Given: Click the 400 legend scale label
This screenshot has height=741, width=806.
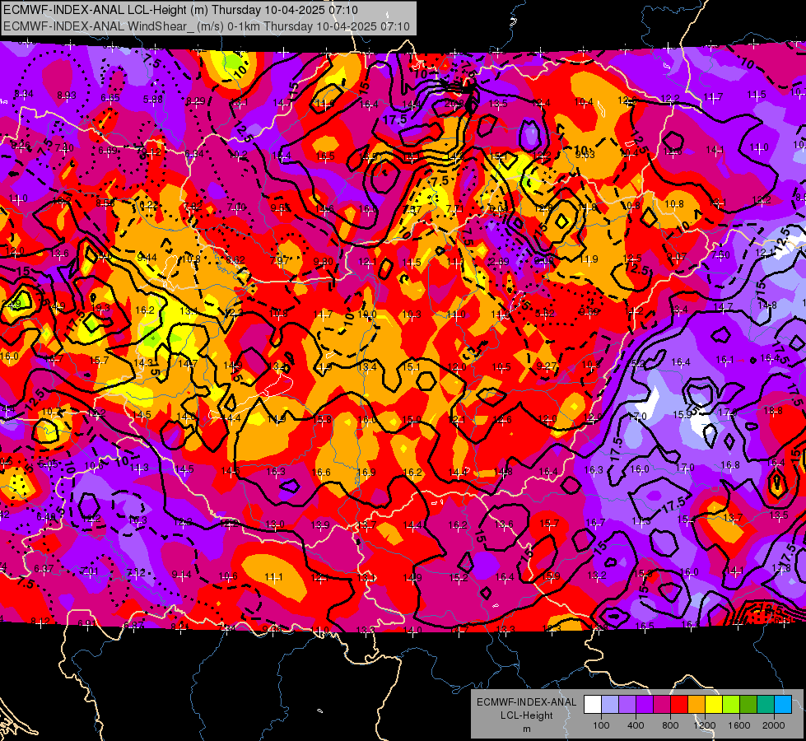Looking at the screenshot, I should tap(636, 725).
